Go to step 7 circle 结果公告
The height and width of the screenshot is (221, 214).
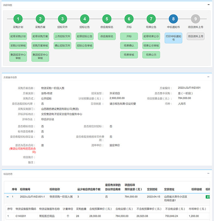[151, 19]
